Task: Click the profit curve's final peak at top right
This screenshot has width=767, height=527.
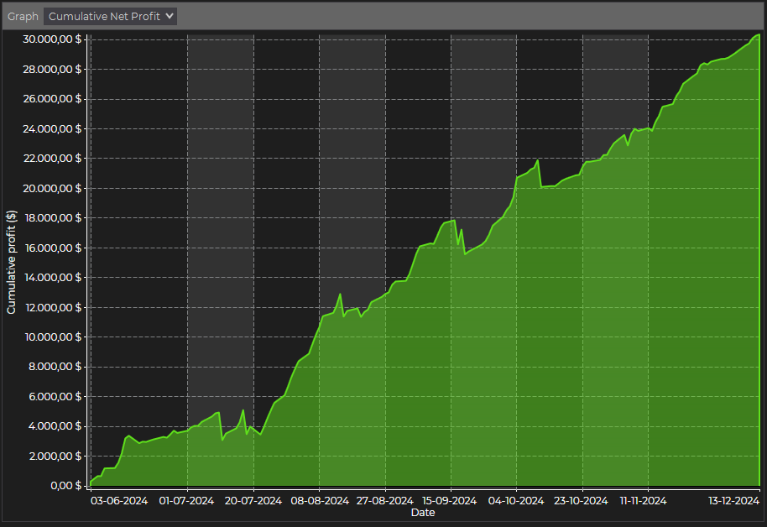Action: (757, 35)
